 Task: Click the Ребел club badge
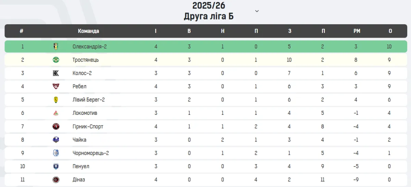(56, 86)
